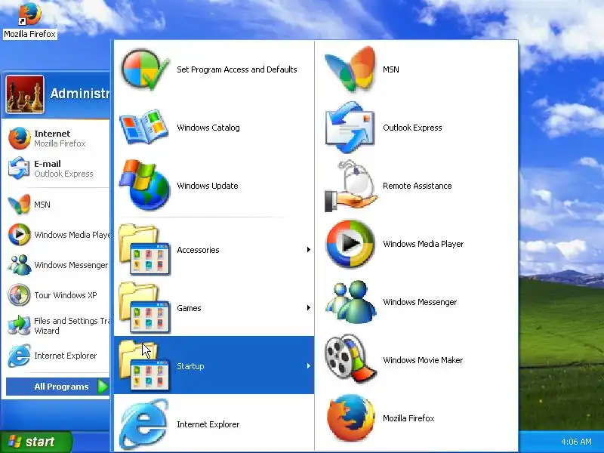
Task: Click the Windows Update globe icon
Action: pos(144,185)
